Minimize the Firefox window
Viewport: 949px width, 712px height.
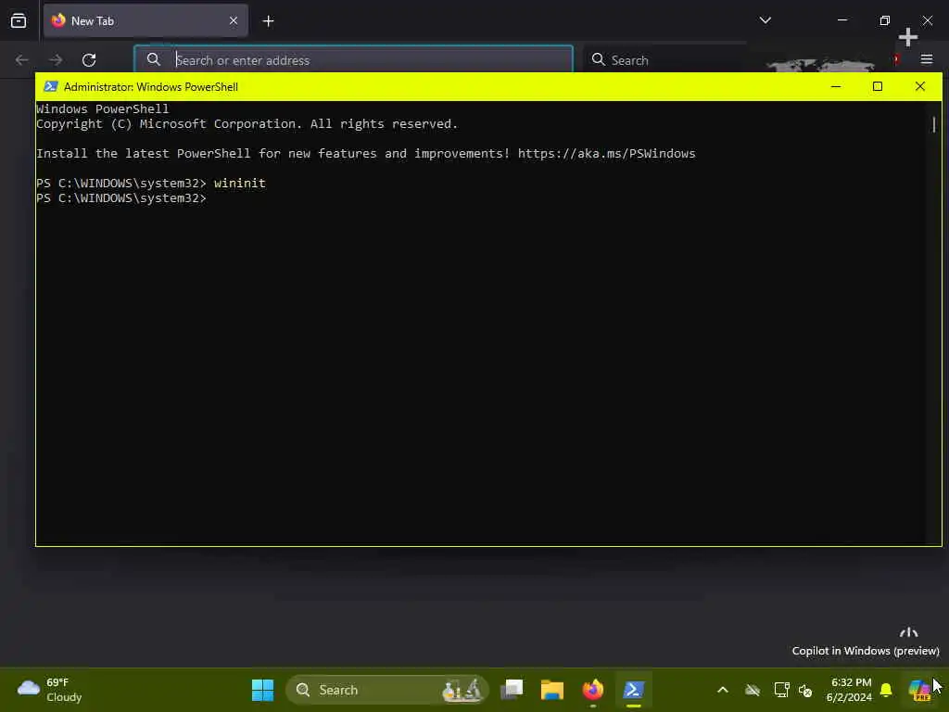coord(842,20)
